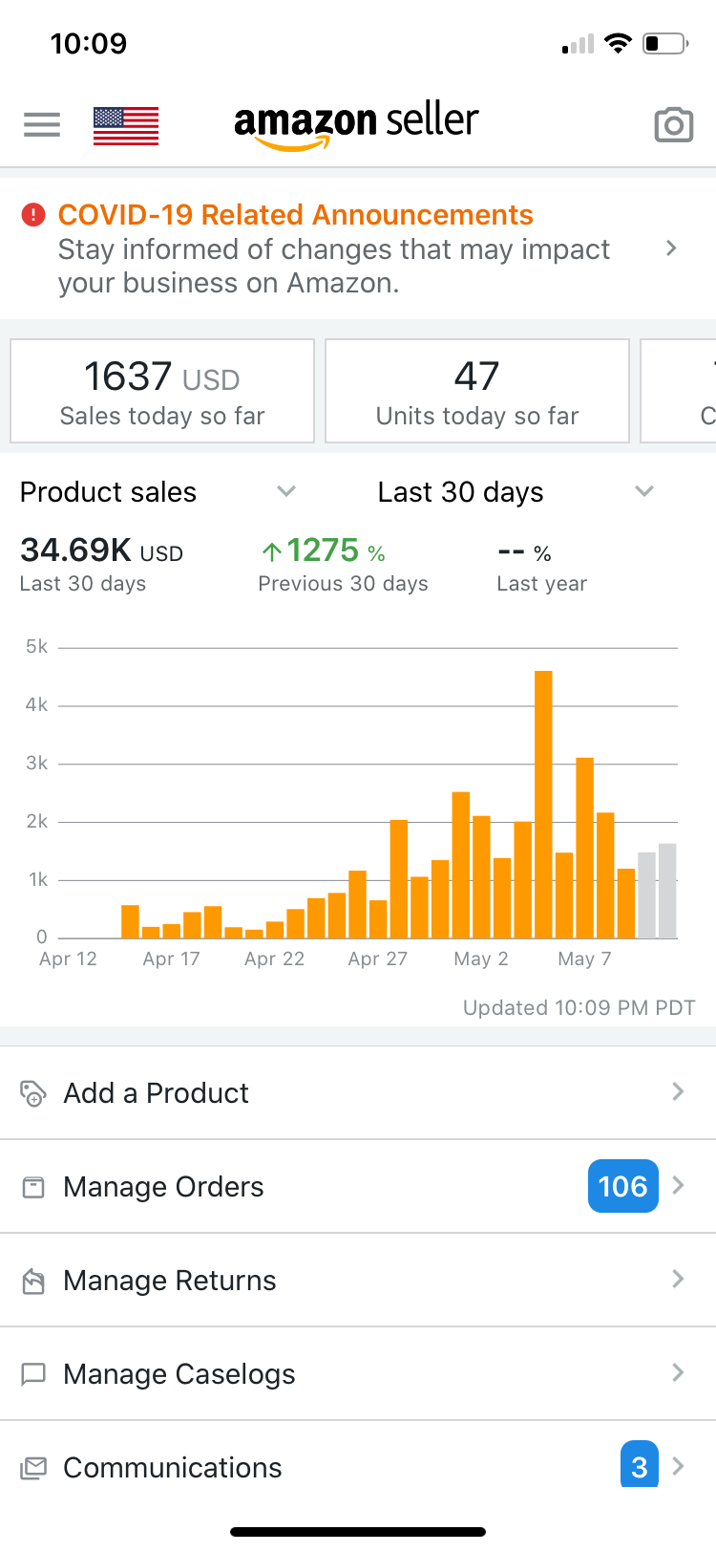Tap the red COVID-19 alert icon

click(x=33, y=215)
